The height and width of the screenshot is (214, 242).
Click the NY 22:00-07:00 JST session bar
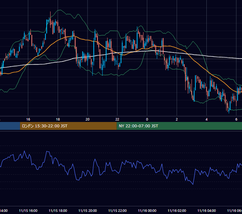pyautogui.click(x=179, y=126)
